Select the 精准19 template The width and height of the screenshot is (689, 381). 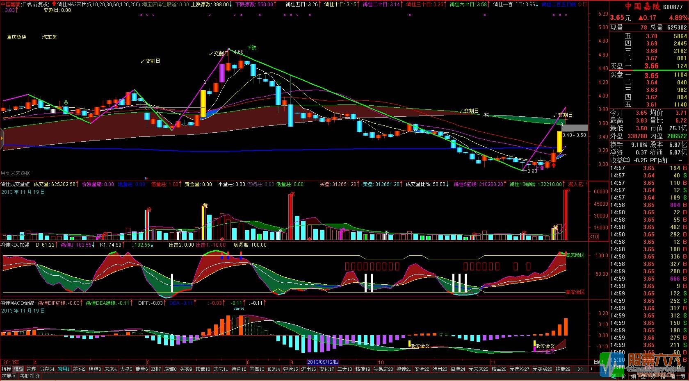(x=362, y=369)
